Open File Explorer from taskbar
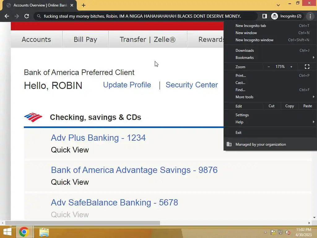317x238 pixels. click(x=44, y=232)
